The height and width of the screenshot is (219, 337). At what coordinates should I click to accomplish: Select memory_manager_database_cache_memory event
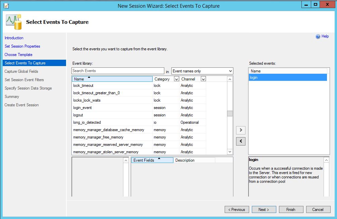139,130
